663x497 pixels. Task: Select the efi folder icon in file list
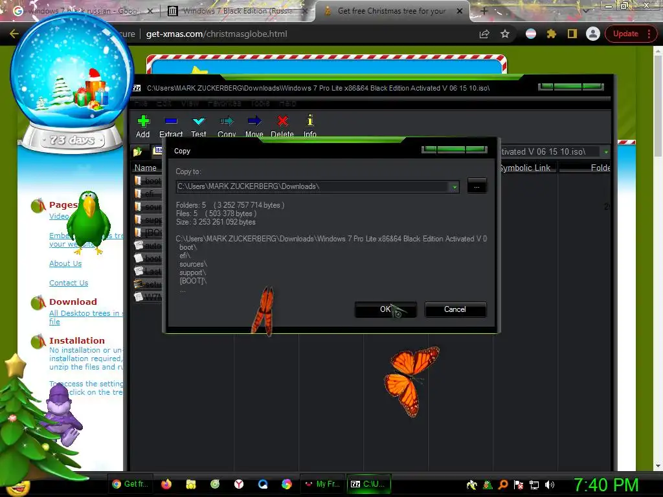pyautogui.click(x=138, y=193)
